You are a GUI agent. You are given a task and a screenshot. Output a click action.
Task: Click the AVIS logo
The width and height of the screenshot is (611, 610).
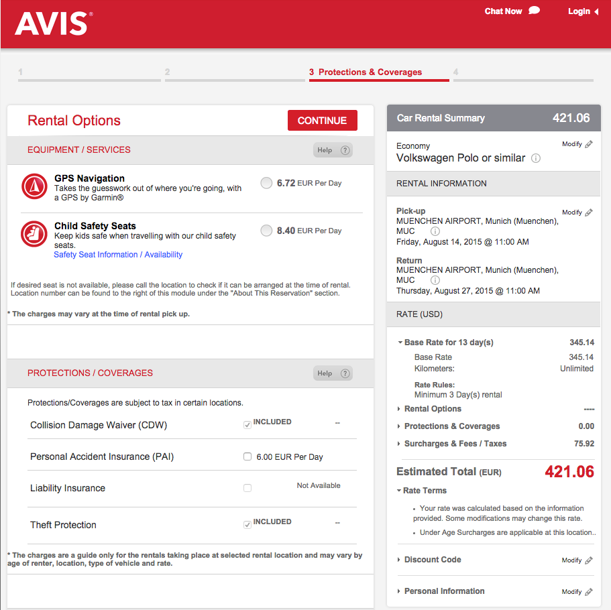tap(54, 23)
